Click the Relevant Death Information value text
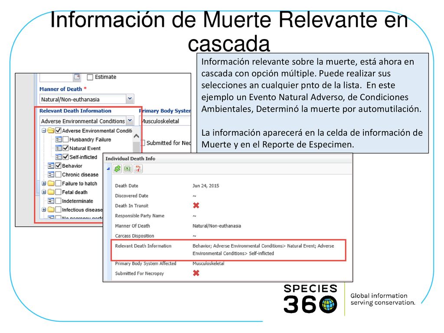 [x=263, y=249]
